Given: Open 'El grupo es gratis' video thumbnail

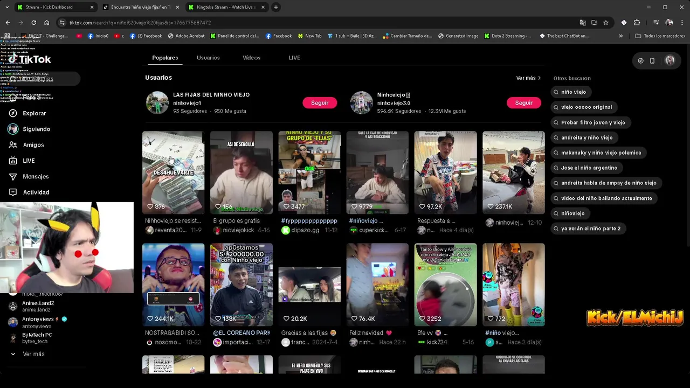Looking at the screenshot, I should [x=241, y=172].
